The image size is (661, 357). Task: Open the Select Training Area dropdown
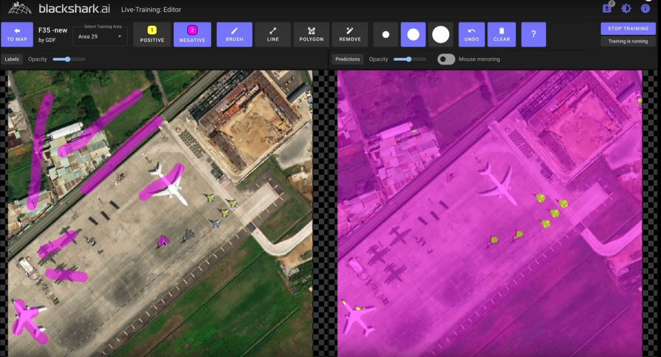coord(100,37)
